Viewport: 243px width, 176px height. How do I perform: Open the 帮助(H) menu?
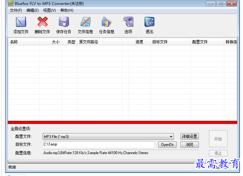tap(67, 11)
